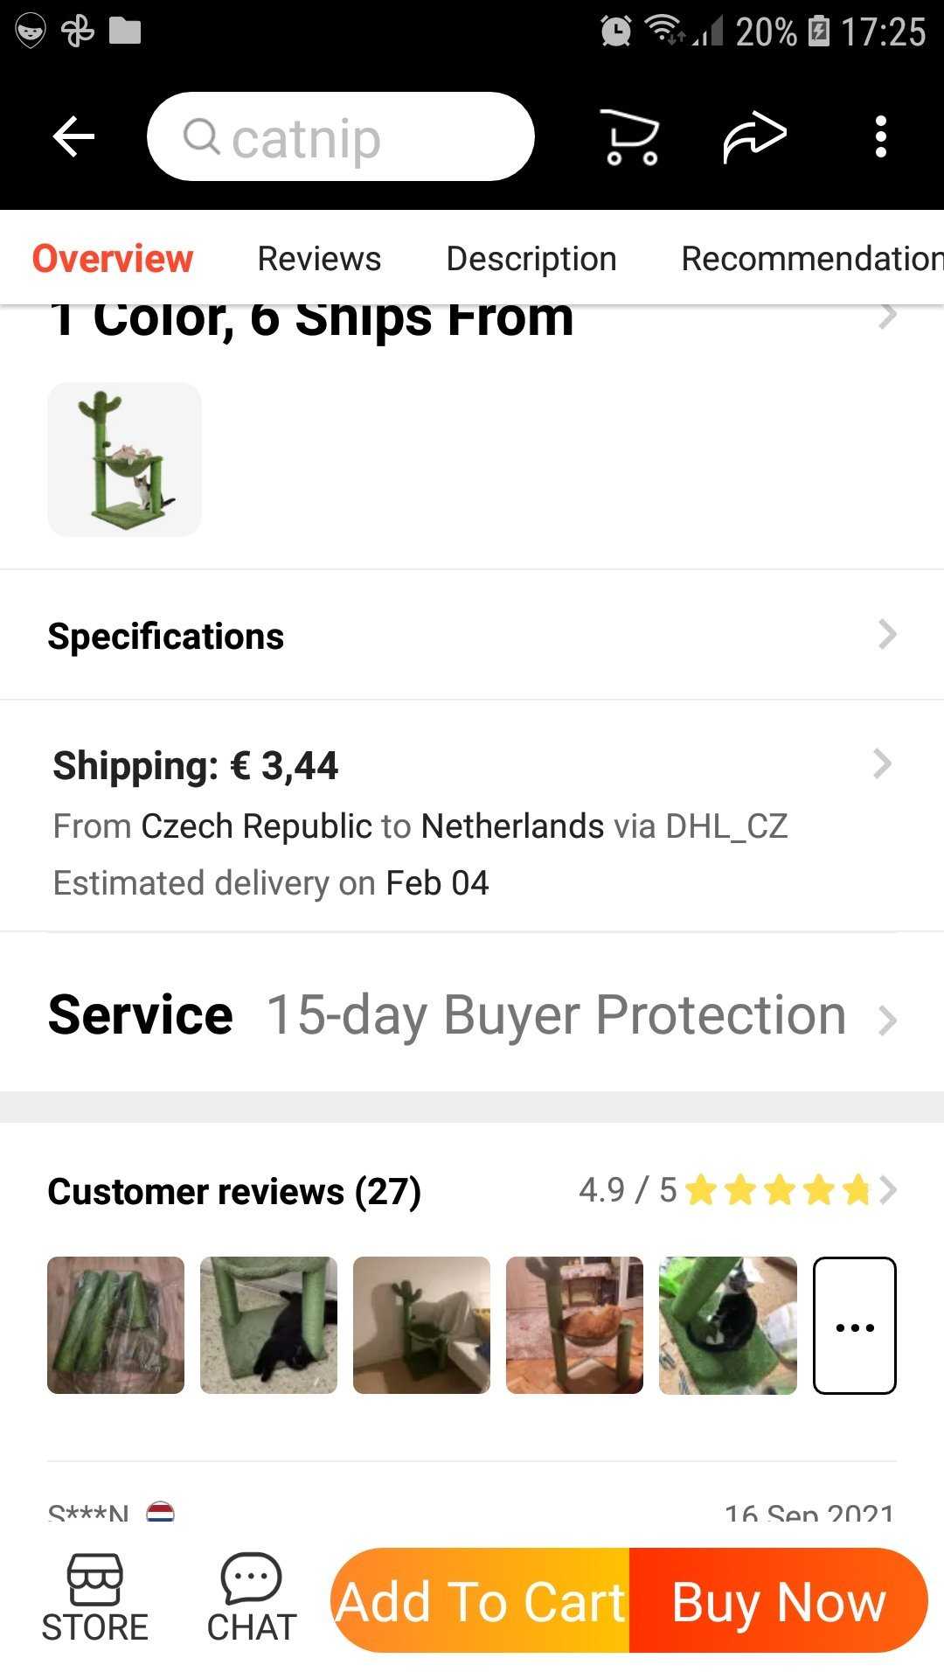Switch to the Description tab

(x=531, y=259)
